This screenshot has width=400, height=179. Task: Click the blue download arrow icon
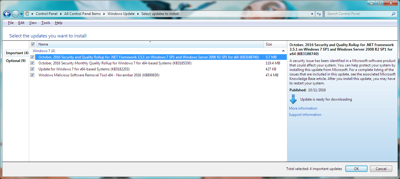pyautogui.click(x=293, y=99)
